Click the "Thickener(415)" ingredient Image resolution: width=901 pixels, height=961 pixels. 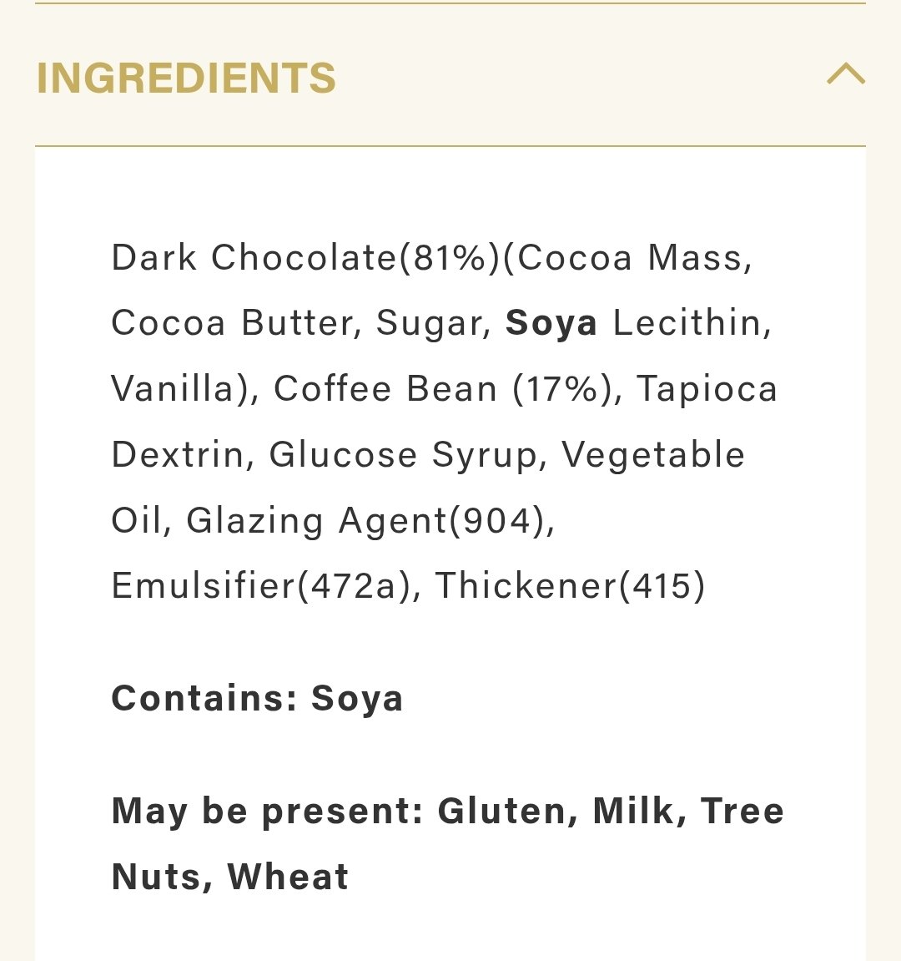pyautogui.click(x=570, y=585)
